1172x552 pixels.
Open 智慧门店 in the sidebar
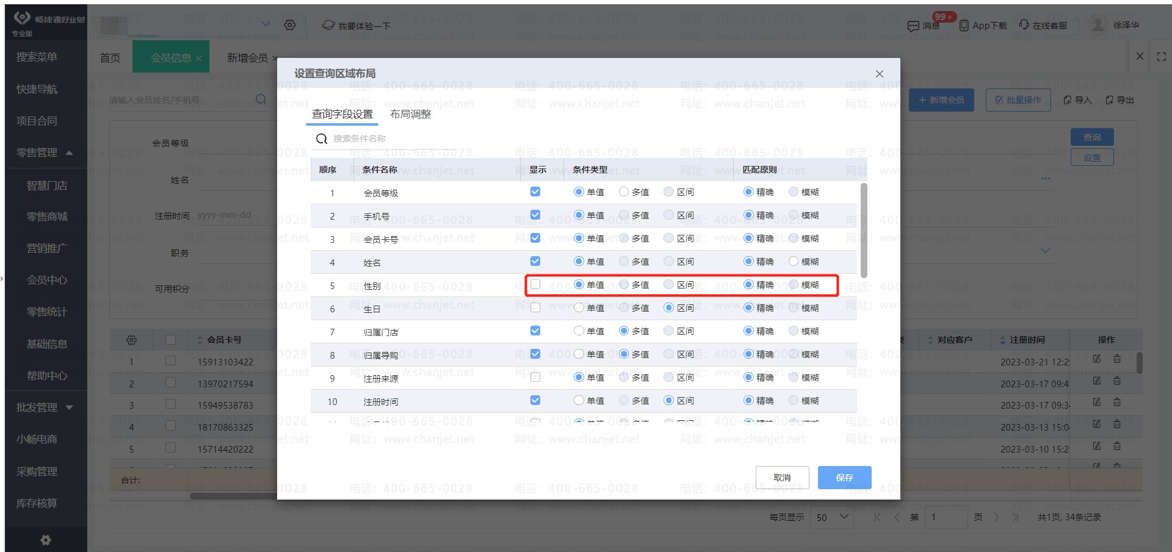tap(46, 185)
